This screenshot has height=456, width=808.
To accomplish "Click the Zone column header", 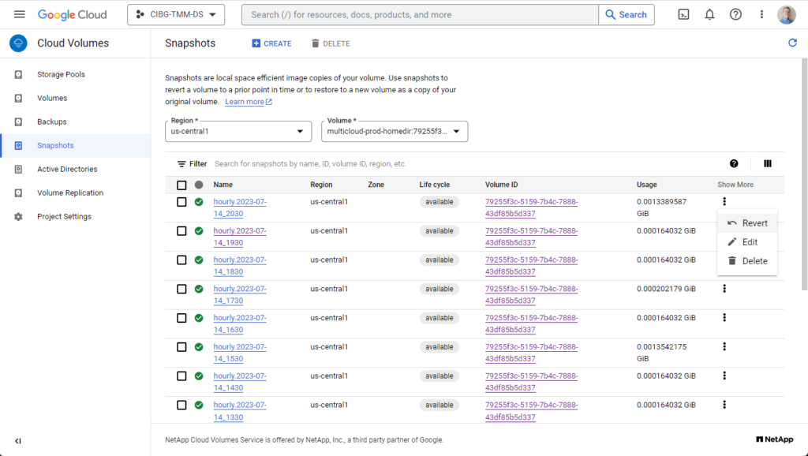I will [x=376, y=185].
